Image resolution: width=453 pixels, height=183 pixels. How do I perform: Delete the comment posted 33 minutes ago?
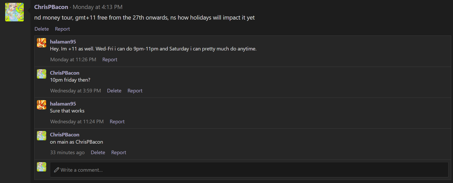[x=98, y=152]
